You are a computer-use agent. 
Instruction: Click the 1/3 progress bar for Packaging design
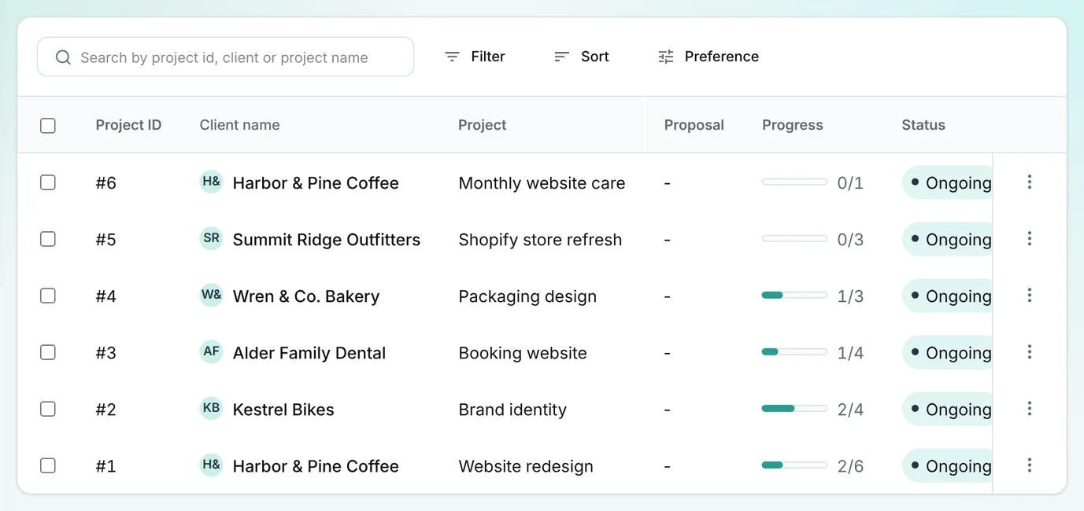pyautogui.click(x=794, y=296)
